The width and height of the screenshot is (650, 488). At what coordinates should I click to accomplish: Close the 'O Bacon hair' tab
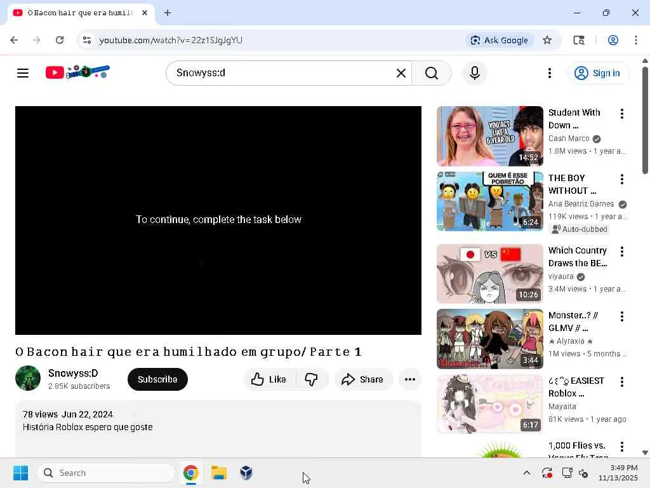tap(145, 13)
